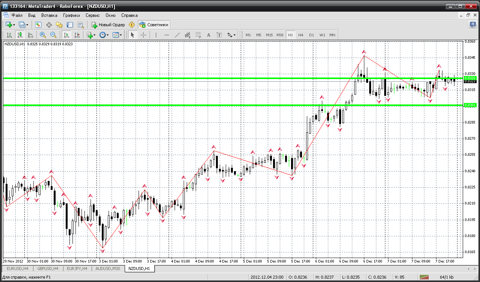The width and height of the screenshot is (480, 282).
Task: Click the Profiles icon
Action: [x=22, y=25]
